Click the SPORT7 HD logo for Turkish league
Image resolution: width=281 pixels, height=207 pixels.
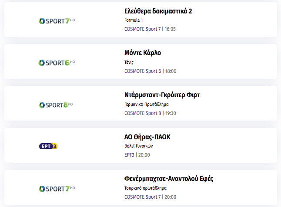click(57, 189)
